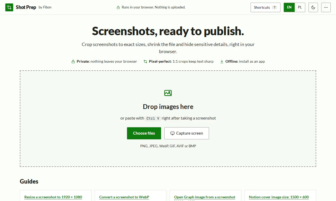Click the "Shot Prep" brand name text
This screenshot has height=201, width=336.
[x=26, y=7]
